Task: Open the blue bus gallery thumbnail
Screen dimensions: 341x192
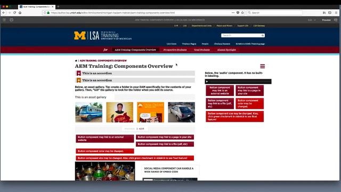Action: coord(89,113)
